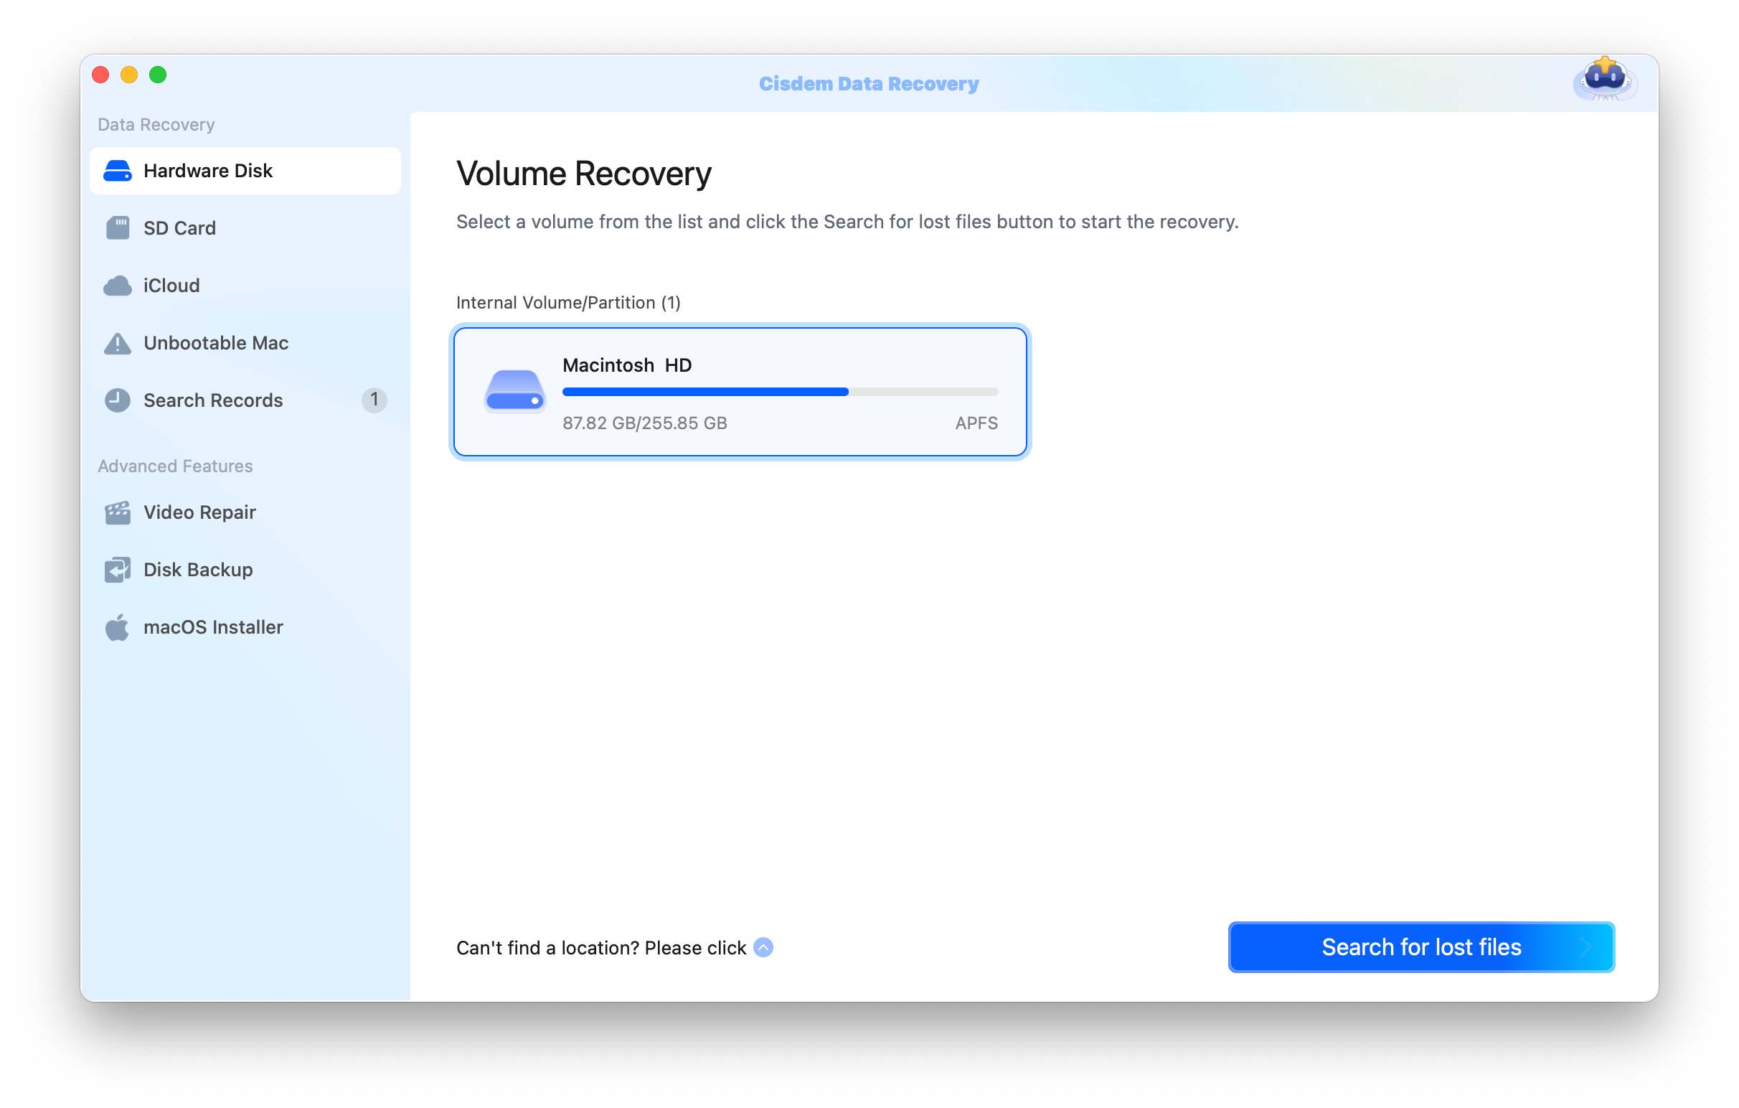Open macOS Installer via the Apple icon
The width and height of the screenshot is (1739, 1108).
pyautogui.click(x=118, y=626)
